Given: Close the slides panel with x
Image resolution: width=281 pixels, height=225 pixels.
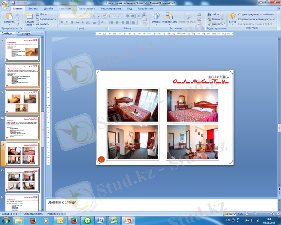Looking at the screenshot, I should pos(42,33).
